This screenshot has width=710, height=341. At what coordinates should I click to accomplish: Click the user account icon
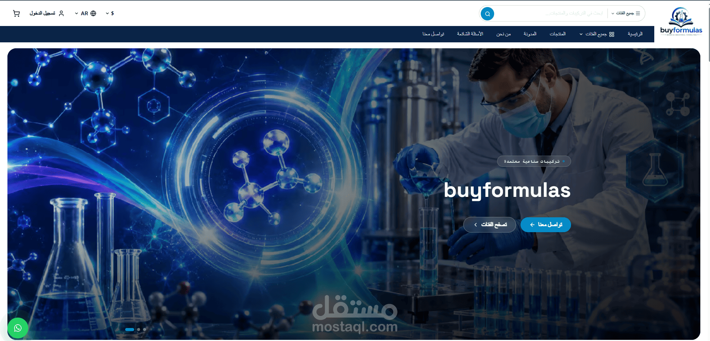(61, 13)
